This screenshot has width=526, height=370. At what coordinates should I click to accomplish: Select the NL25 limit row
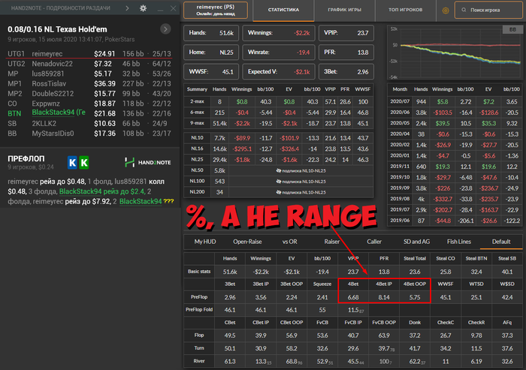click(x=279, y=160)
